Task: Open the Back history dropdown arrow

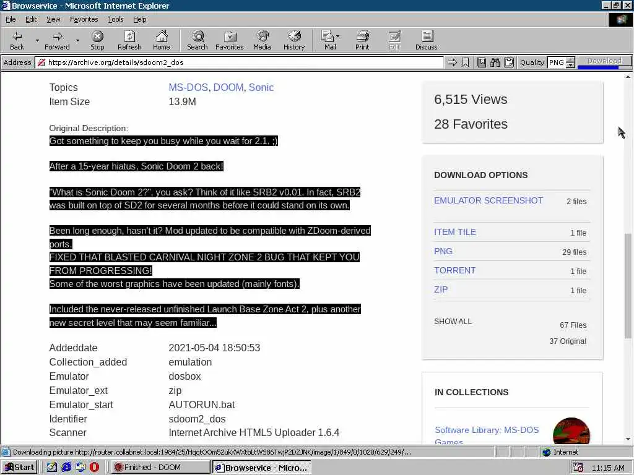Action: (37, 40)
